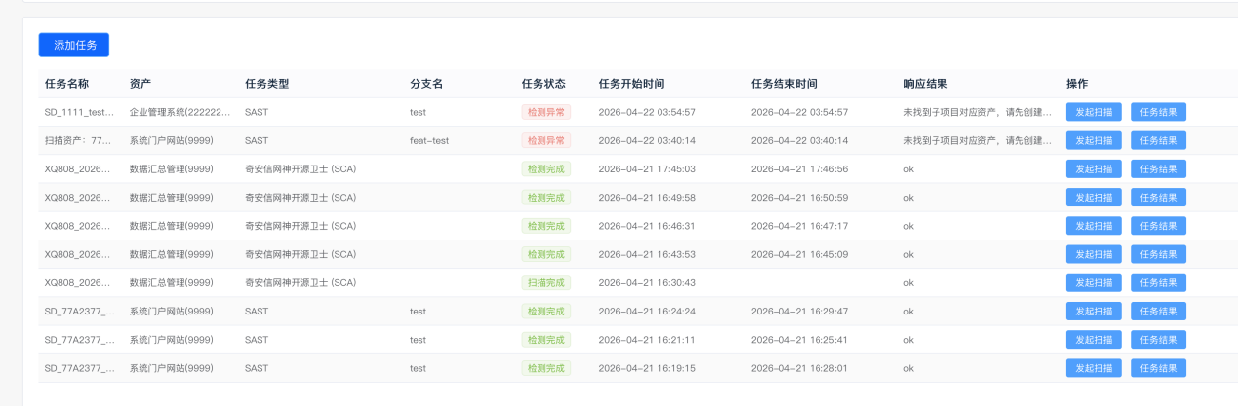Click start time 2026-04-22 03:54:57 cell
The width and height of the screenshot is (1238, 406).
647,112
